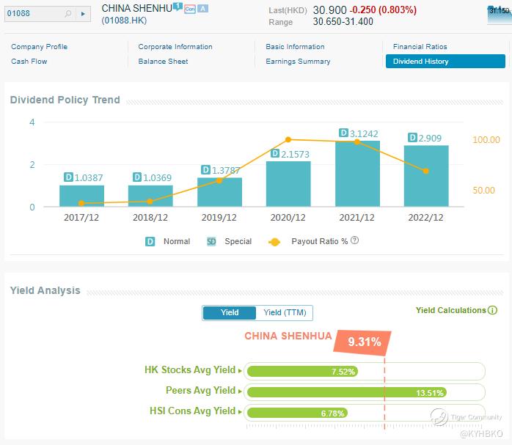Toggle the Payout Ratio legend marker

(274, 242)
